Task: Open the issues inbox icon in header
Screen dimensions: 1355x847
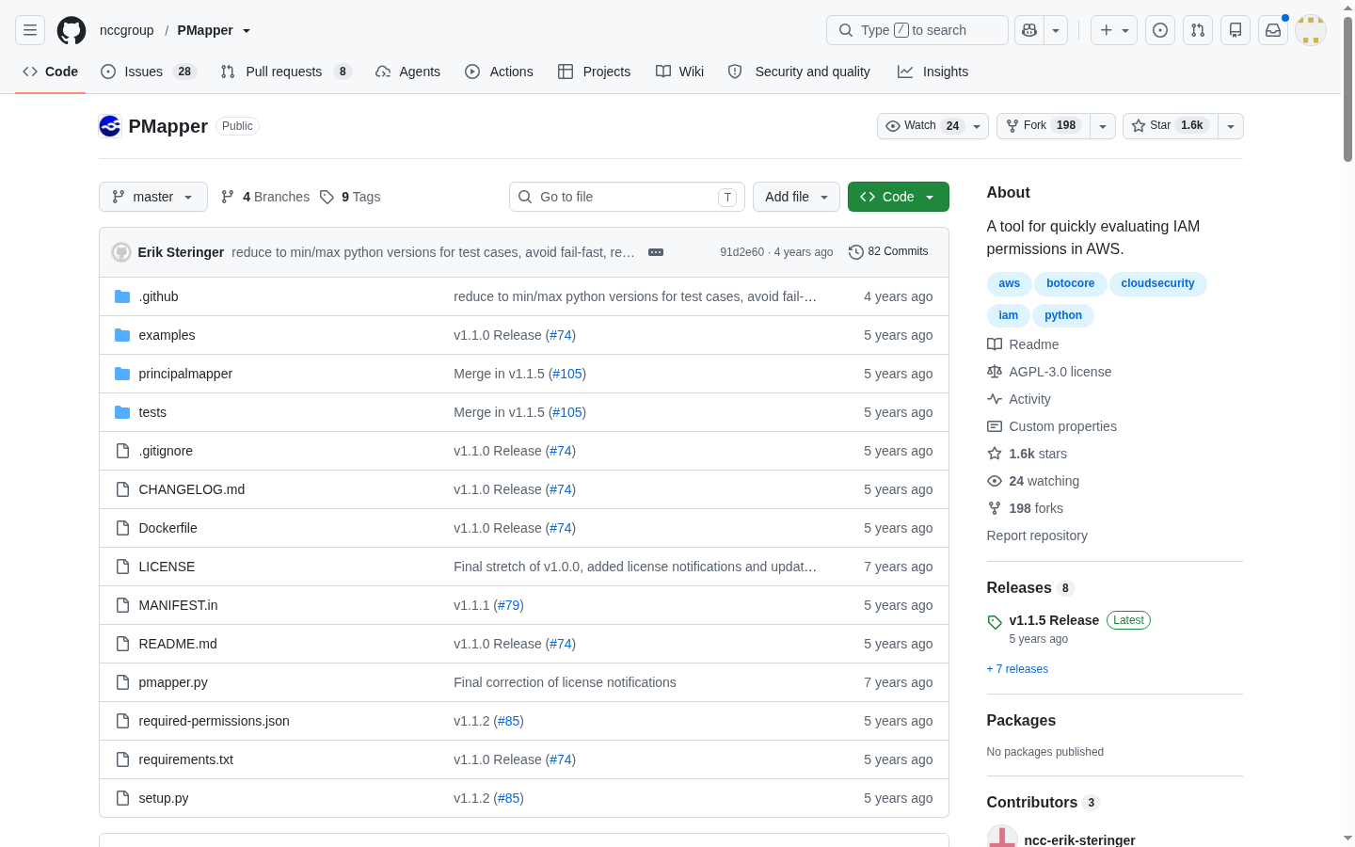Action: tap(1160, 30)
